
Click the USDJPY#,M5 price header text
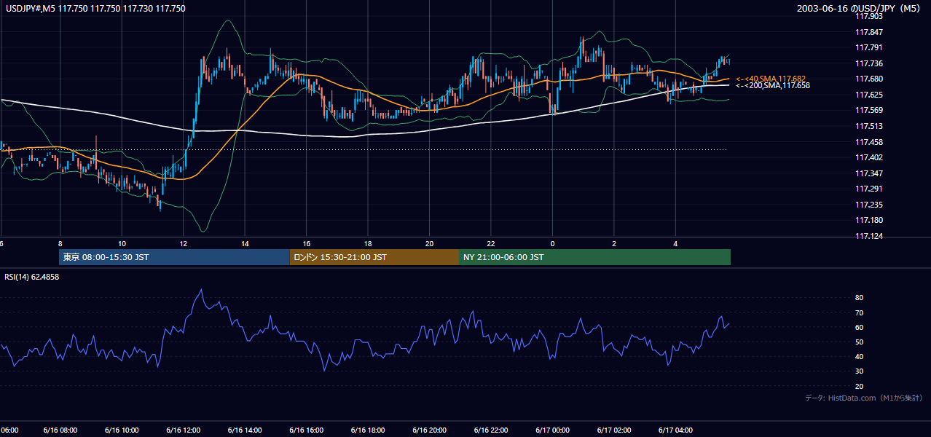(94, 9)
